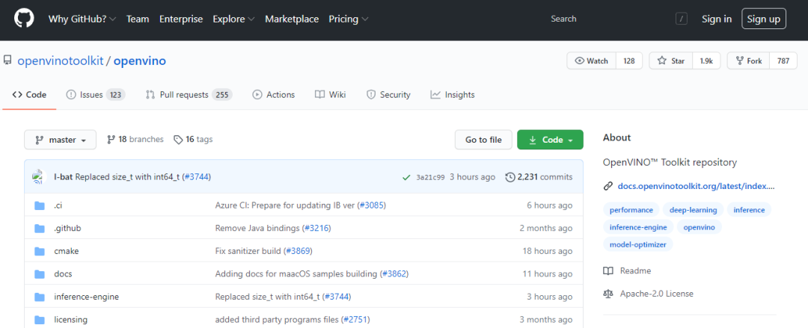Click the slash keyboard shortcut icon
This screenshot has width=808, height=328.
tap(682, 19)
